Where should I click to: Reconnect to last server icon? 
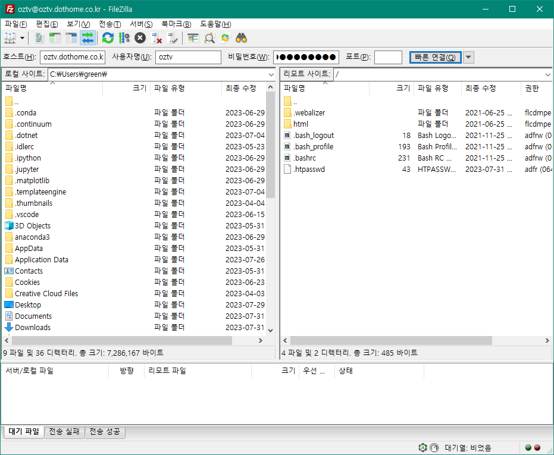click(173, 38)
